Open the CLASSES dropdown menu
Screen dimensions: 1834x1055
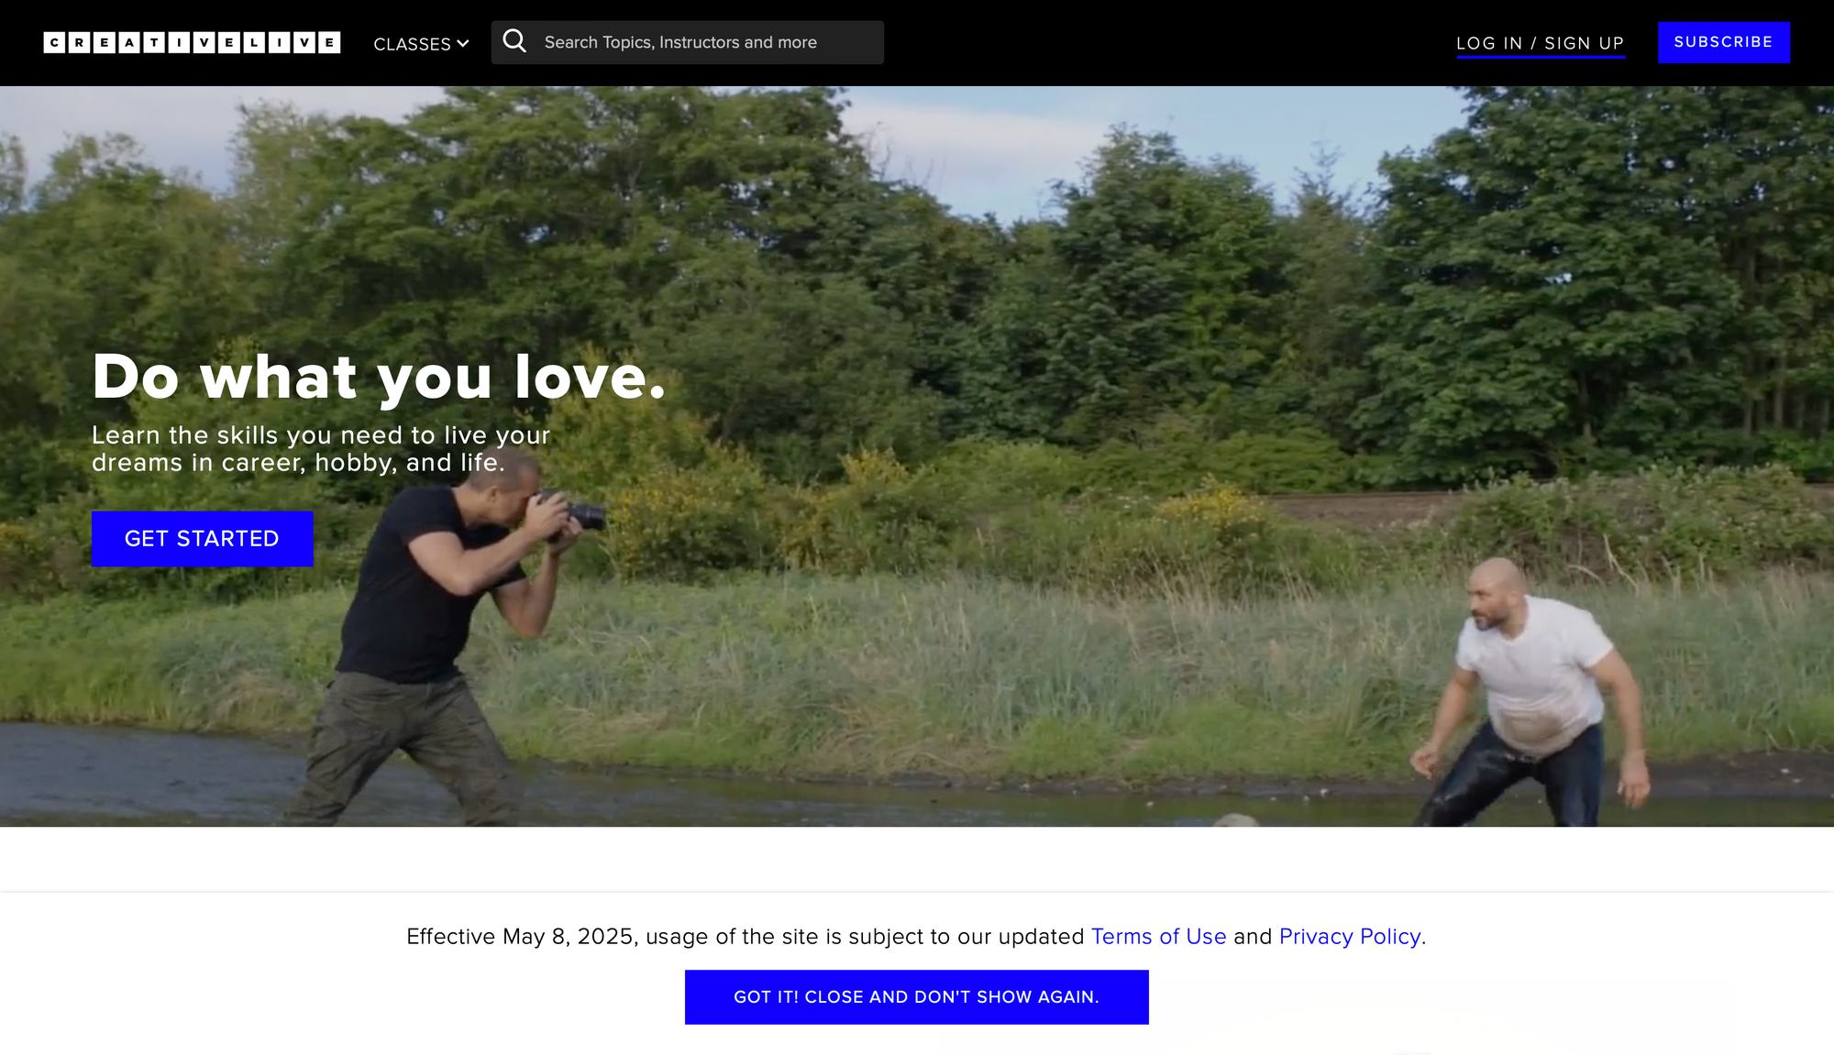coord(413,43)
